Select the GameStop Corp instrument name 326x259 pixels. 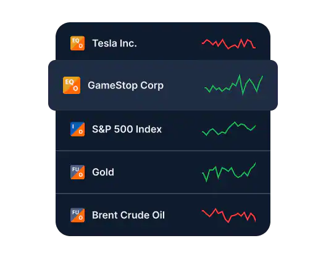[x=125, y=85]
